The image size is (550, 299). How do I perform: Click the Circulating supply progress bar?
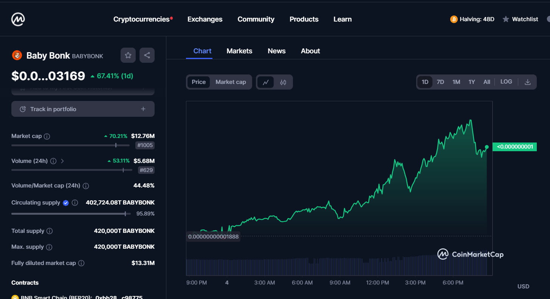pyautogui.click(x=71, y=214)
